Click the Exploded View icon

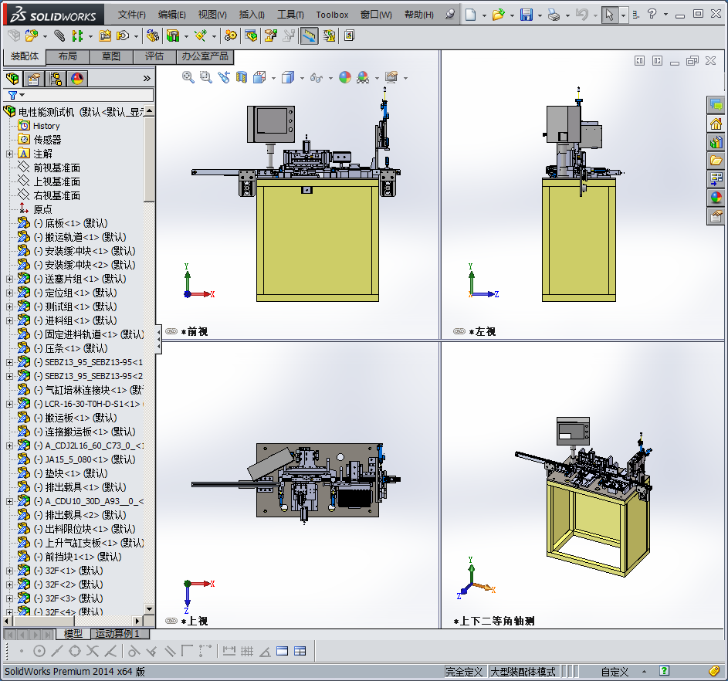click(x=270, y=36)
